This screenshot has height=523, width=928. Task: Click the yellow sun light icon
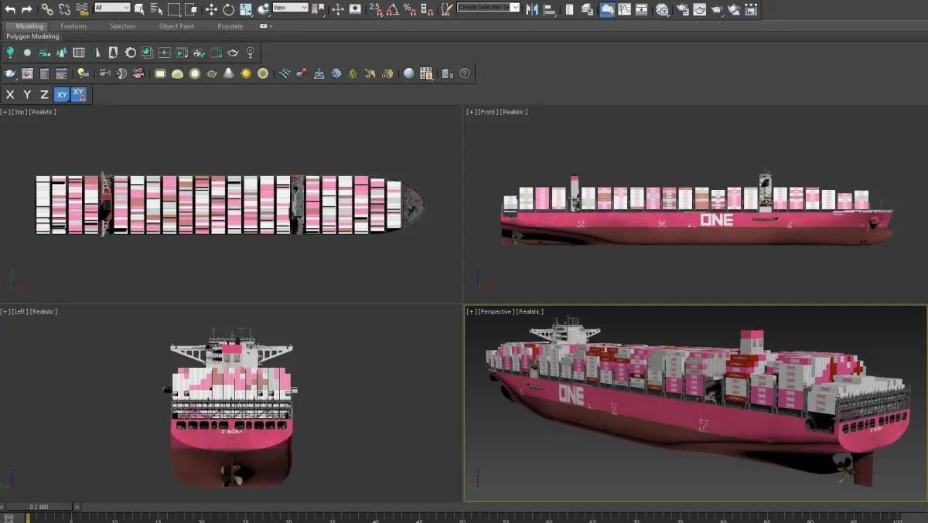pos(247,73)
